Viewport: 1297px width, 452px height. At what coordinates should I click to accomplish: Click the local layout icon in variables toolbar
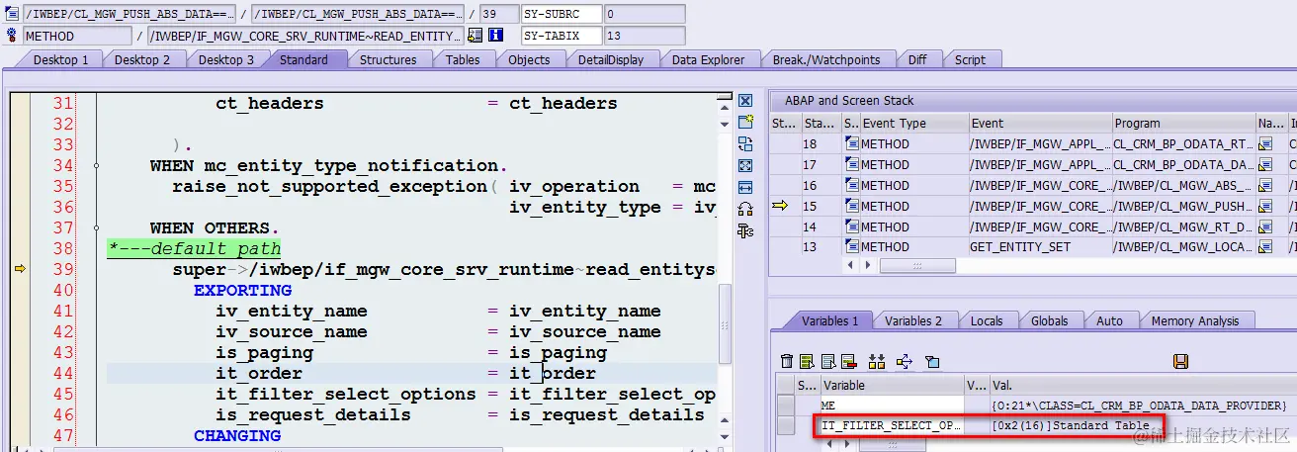click(x=931, y=361)
